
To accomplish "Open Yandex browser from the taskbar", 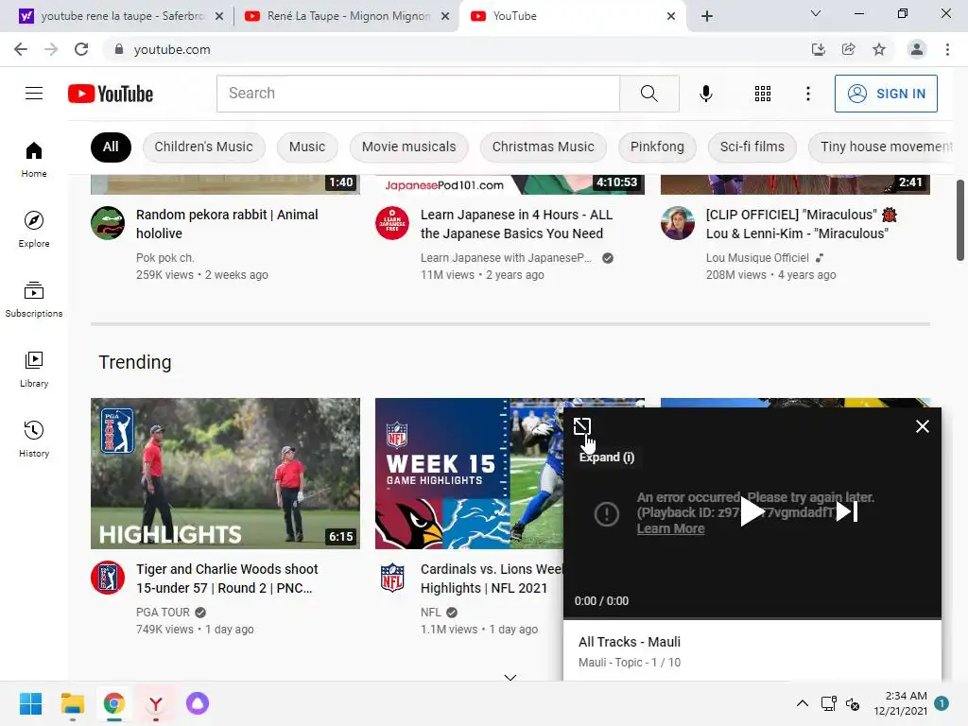I will point(156,703).
